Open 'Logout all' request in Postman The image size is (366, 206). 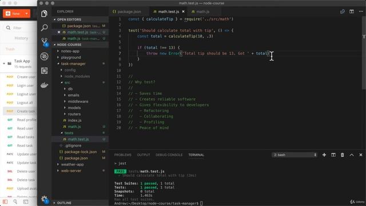[x=25, y=102]
